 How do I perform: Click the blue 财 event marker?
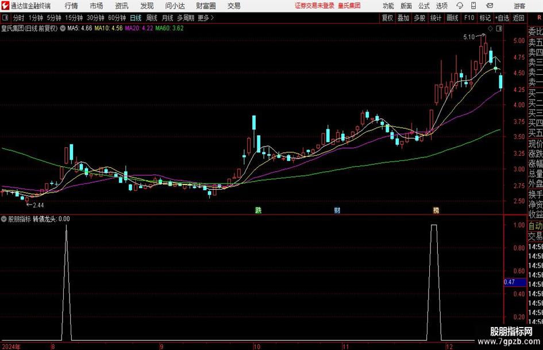(x=337, y=210)
